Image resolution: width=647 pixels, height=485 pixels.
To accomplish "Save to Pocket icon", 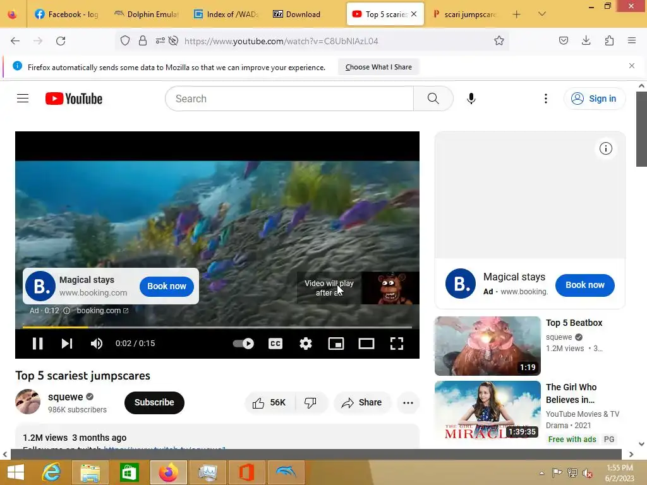I will [x=563, y=40].
